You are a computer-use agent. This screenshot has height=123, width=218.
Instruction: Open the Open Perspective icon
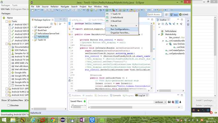166,14
